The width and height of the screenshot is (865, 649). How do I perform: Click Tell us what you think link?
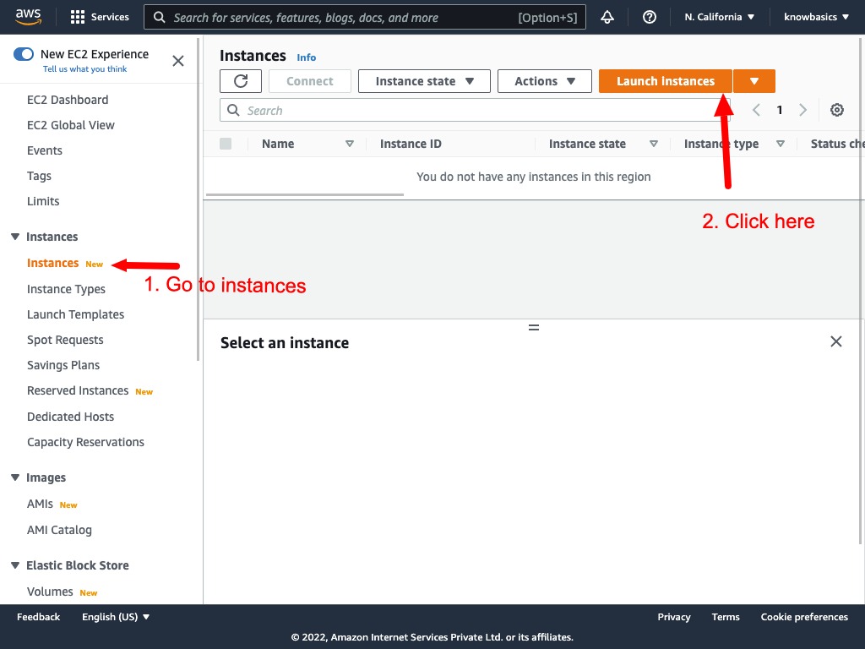85,69
